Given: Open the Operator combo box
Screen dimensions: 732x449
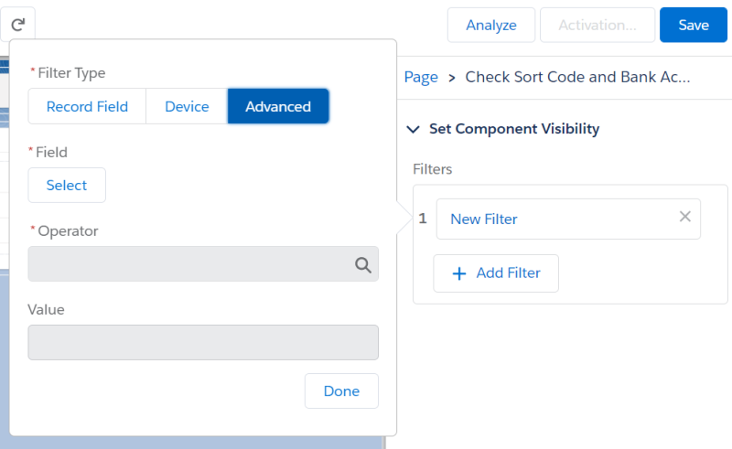Looking at the screenshot, I should (192, 263).
